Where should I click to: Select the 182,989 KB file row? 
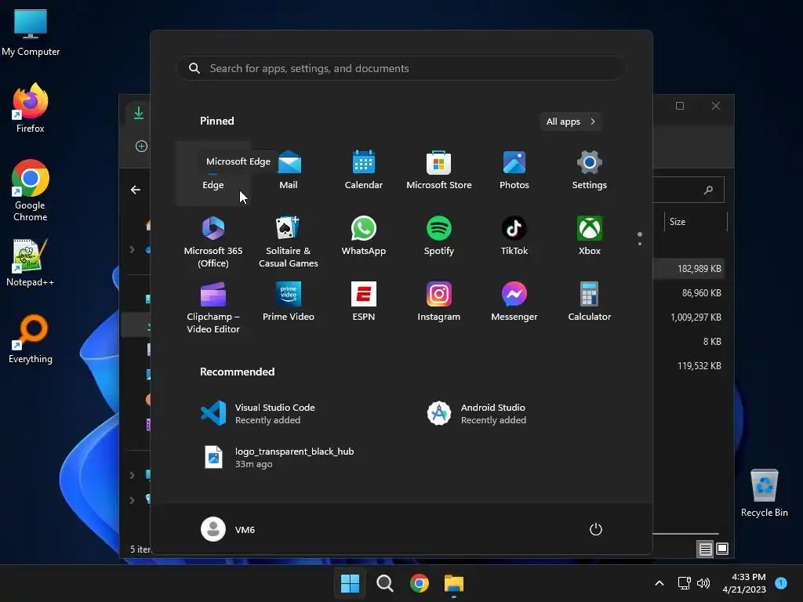click(689, 269)
